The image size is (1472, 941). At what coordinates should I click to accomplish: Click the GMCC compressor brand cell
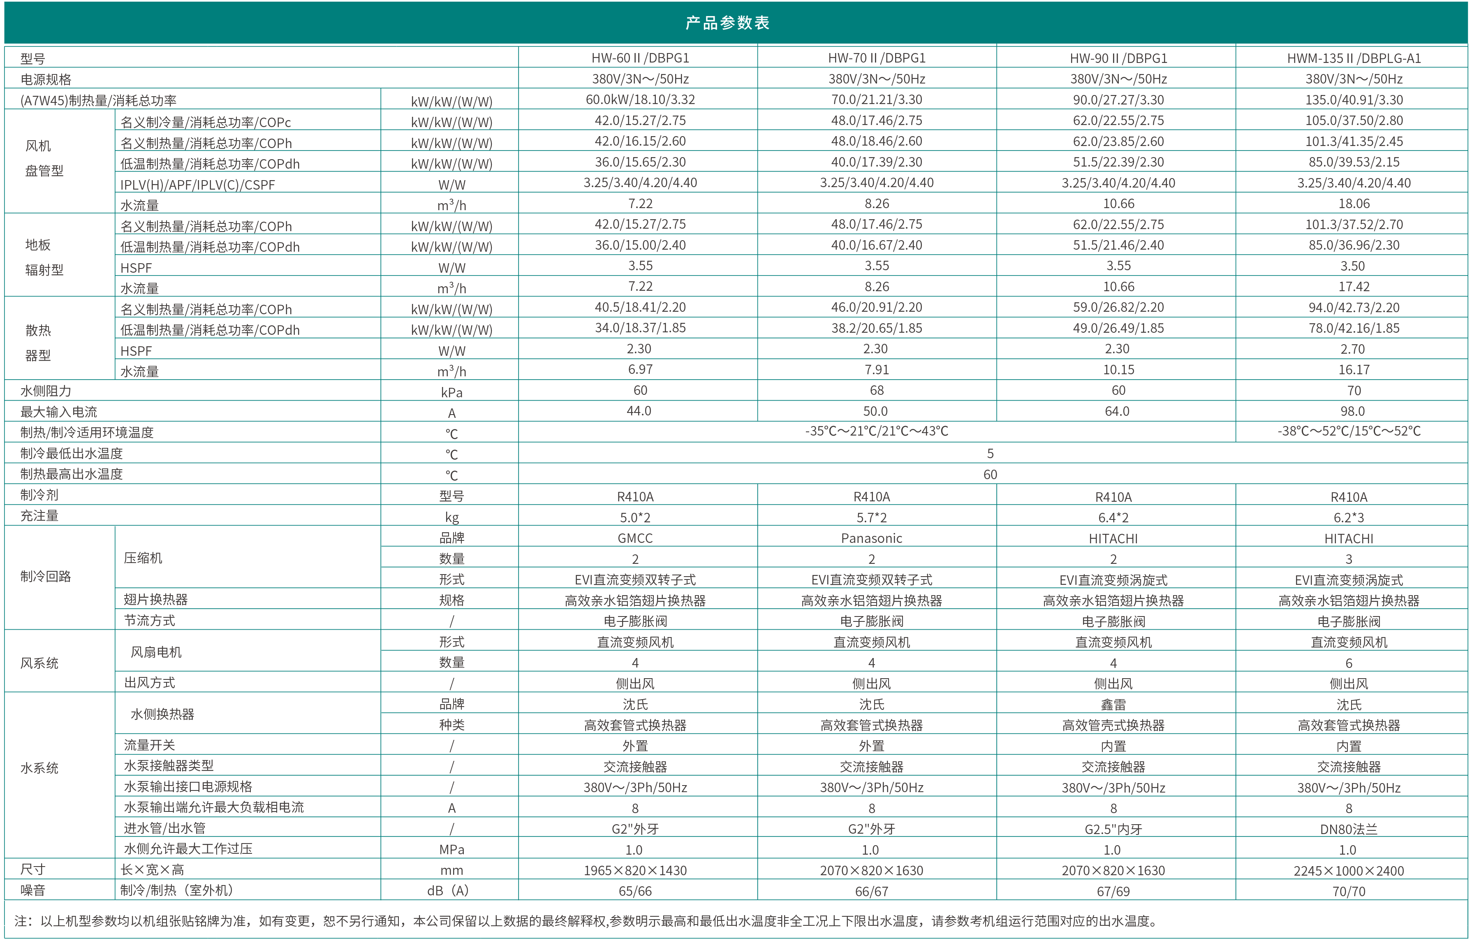pyautogui.click(x=635, y=539)
